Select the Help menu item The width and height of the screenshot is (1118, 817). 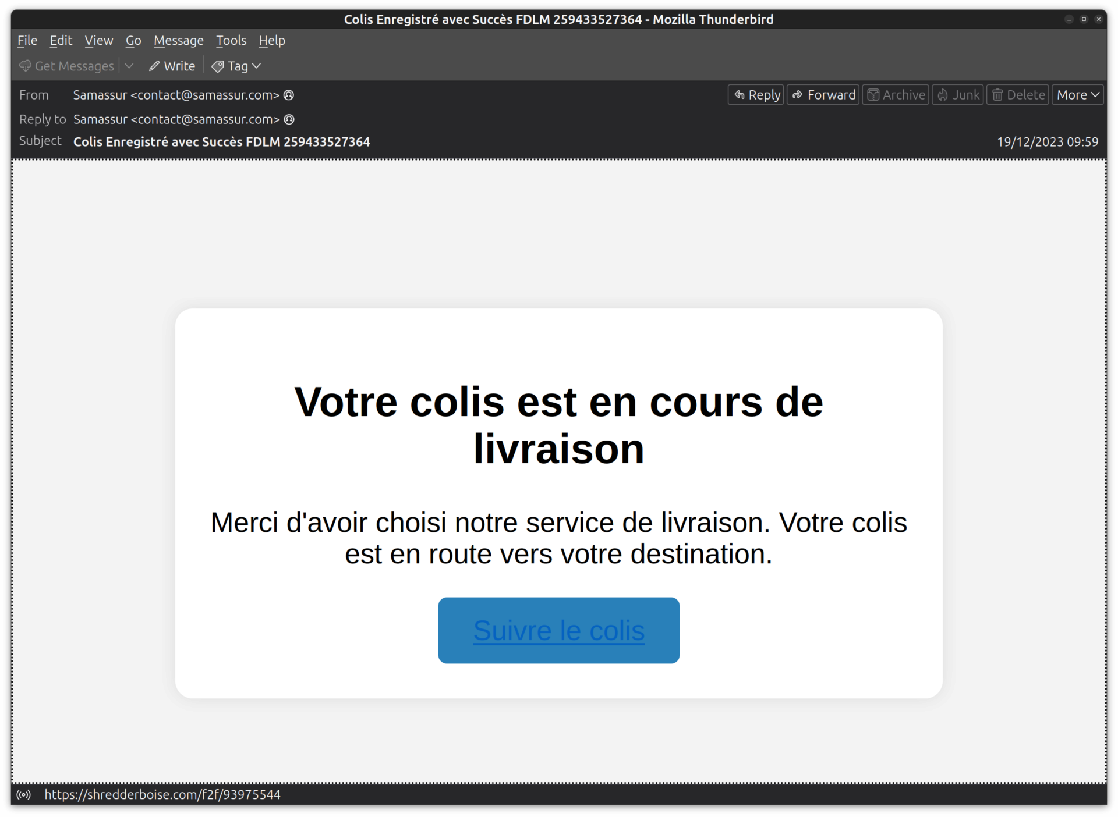pyautogui.click(x=272, y=40)
